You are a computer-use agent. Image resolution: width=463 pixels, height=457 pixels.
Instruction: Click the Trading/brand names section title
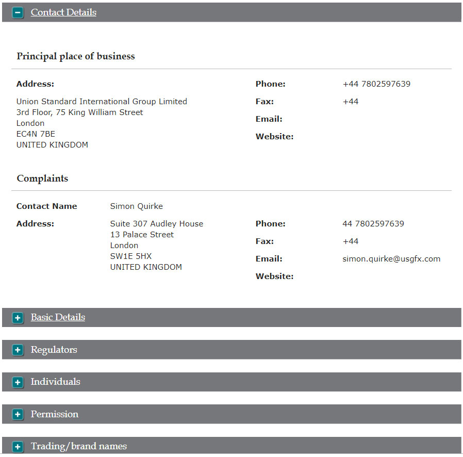coord(79,446)
